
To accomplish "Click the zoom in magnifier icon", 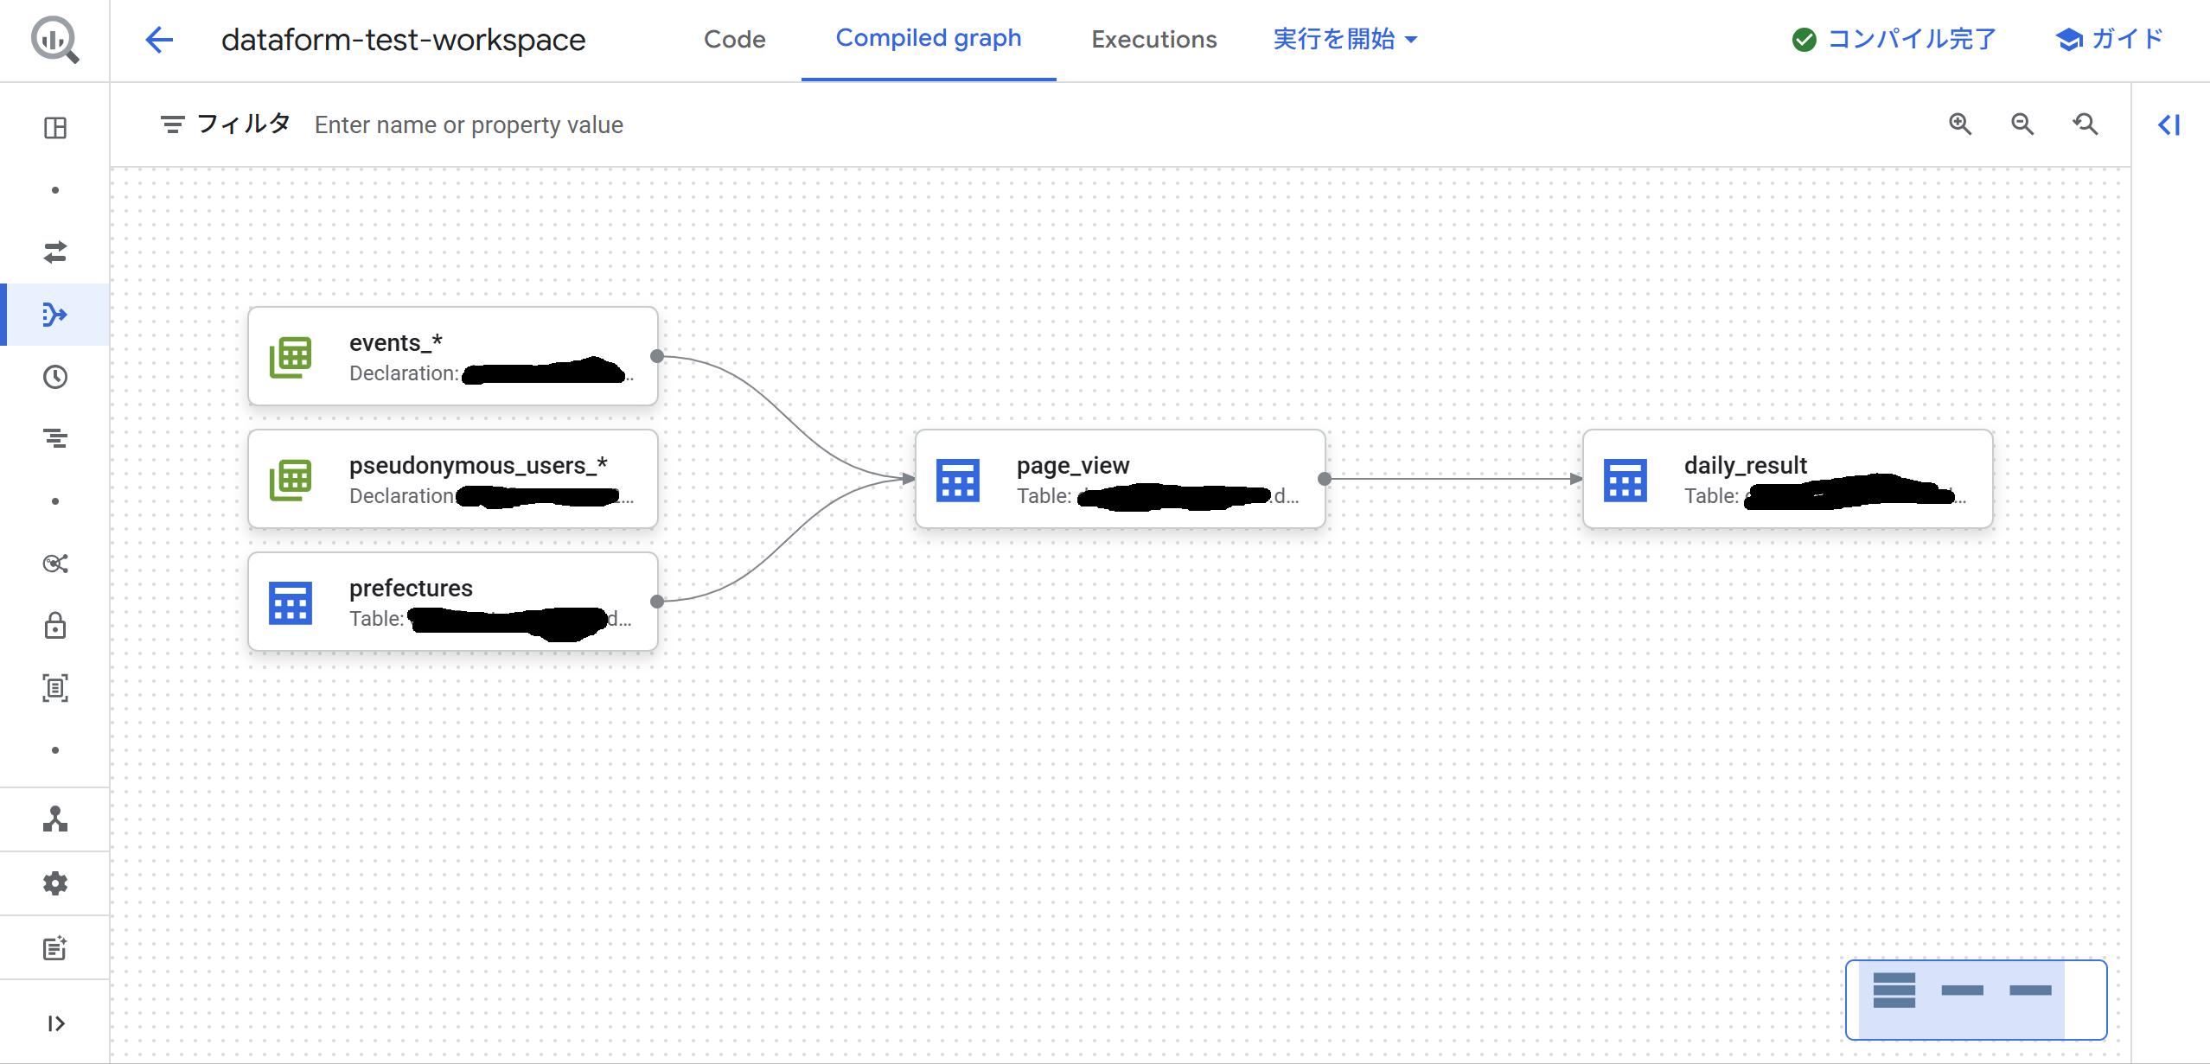I will point(1959,124).
